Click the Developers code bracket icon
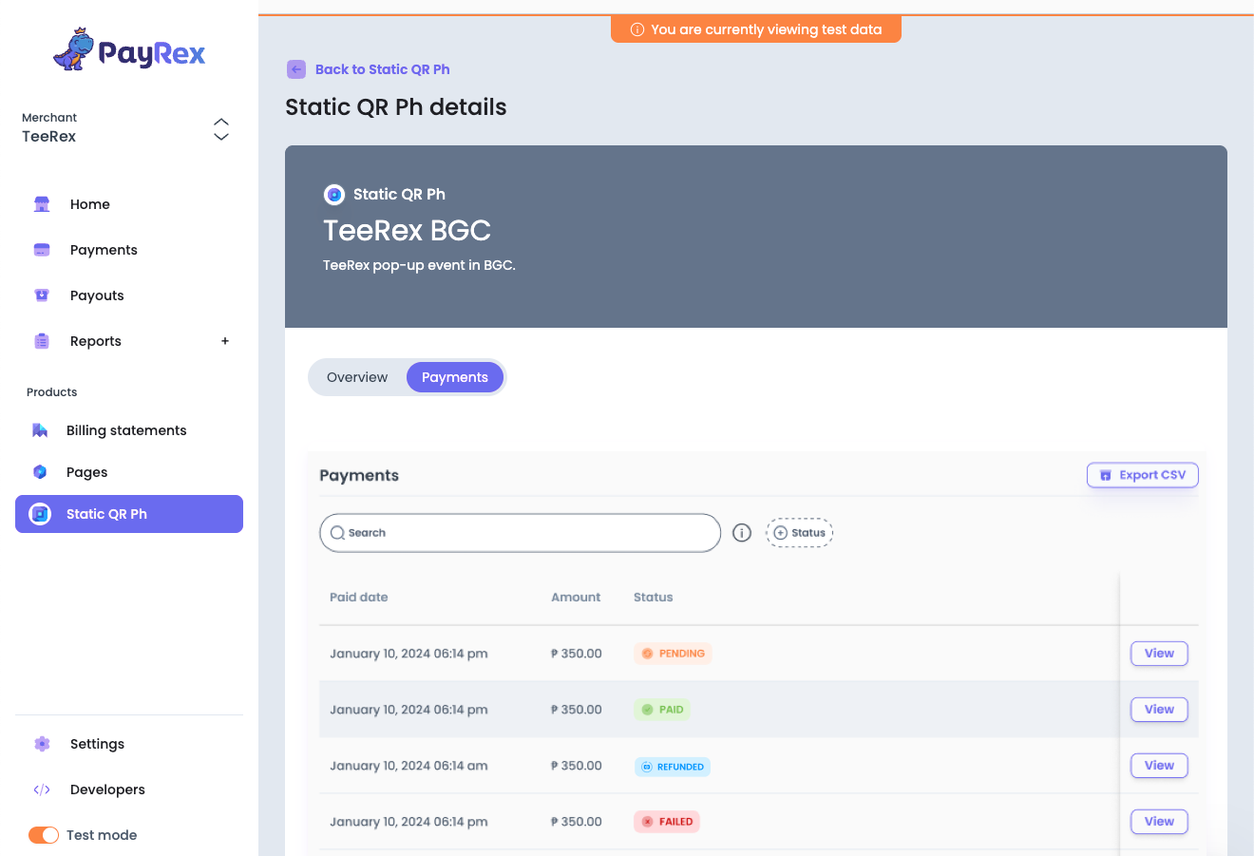 tap(42, 789)
